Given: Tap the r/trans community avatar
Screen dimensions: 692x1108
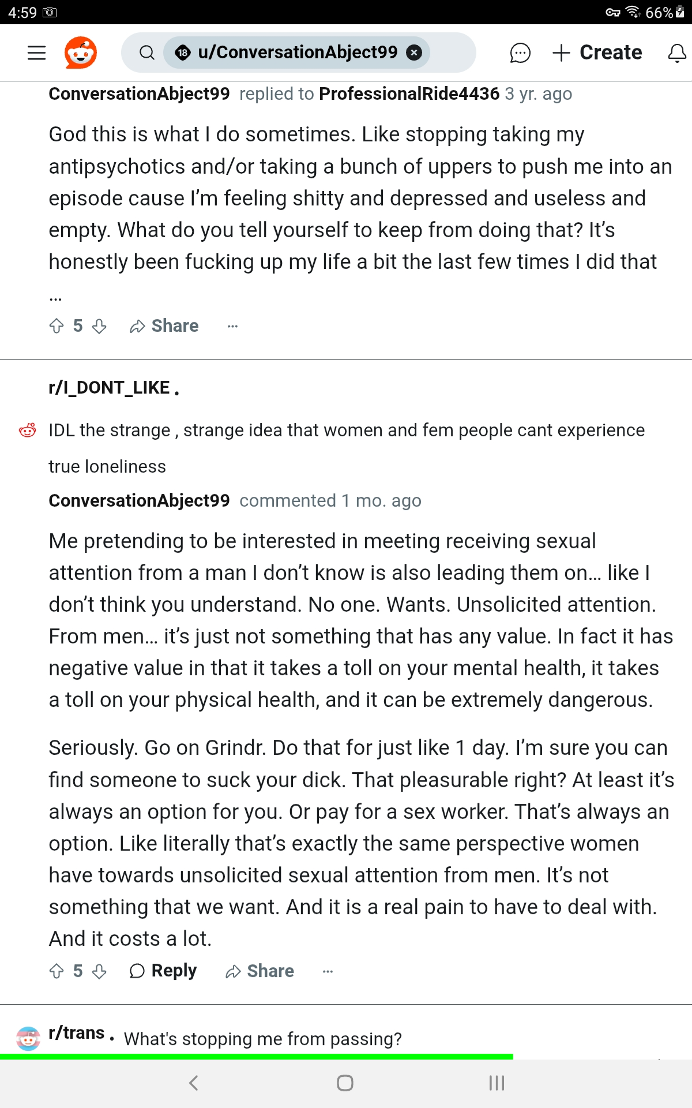Looking at the screenshot, I should pos(28,1038).
